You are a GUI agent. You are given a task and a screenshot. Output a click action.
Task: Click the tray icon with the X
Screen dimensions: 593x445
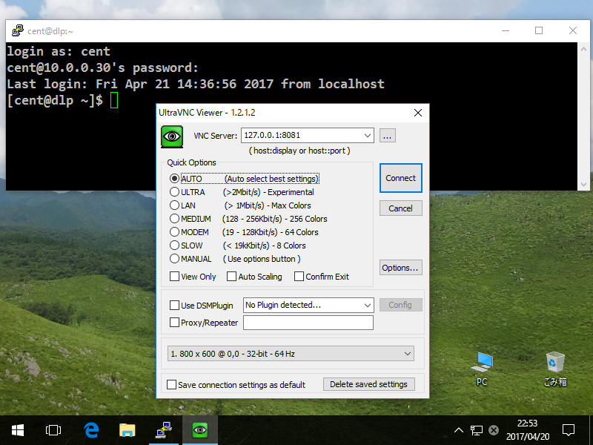pos(494,430)
